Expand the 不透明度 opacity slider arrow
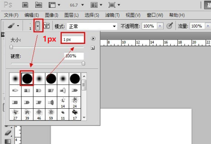211x144 pixels. [160, 26]
